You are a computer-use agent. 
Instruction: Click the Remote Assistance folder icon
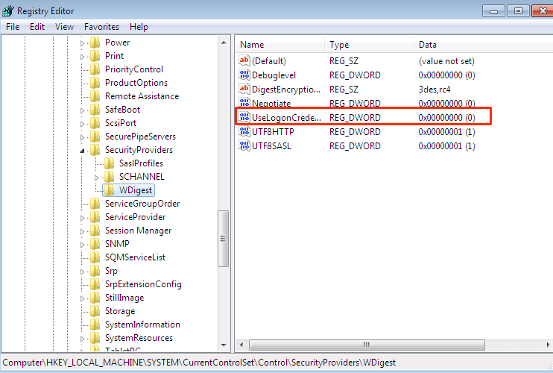tap(95, 96)
